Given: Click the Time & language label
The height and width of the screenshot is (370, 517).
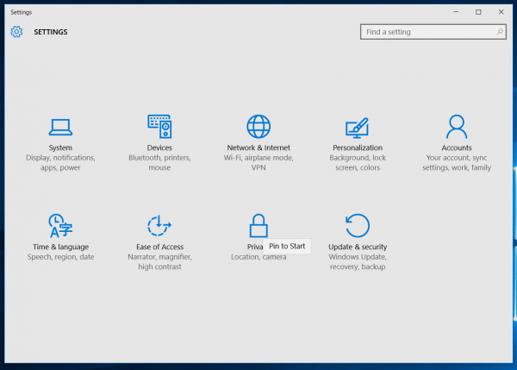Looking at the screenshot, I should click(60, 247).
